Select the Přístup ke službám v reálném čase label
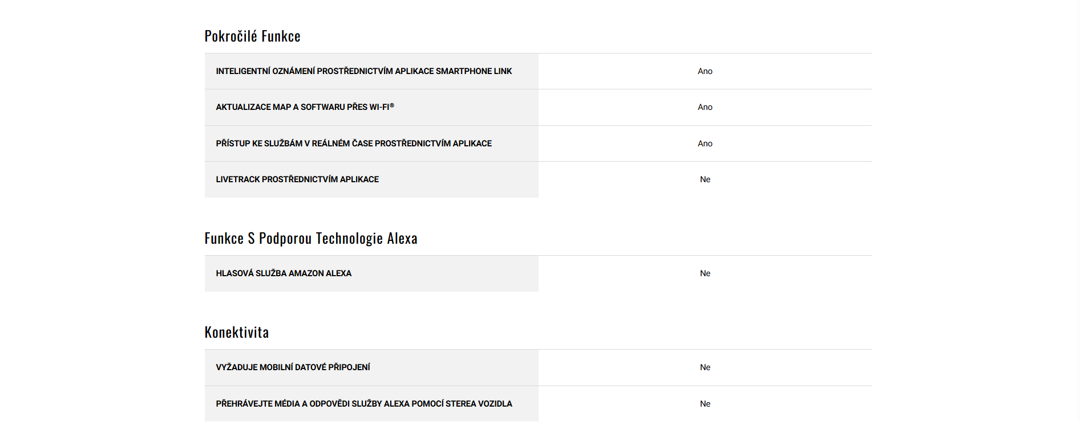The image size is (1080, 422). (353, 144)
